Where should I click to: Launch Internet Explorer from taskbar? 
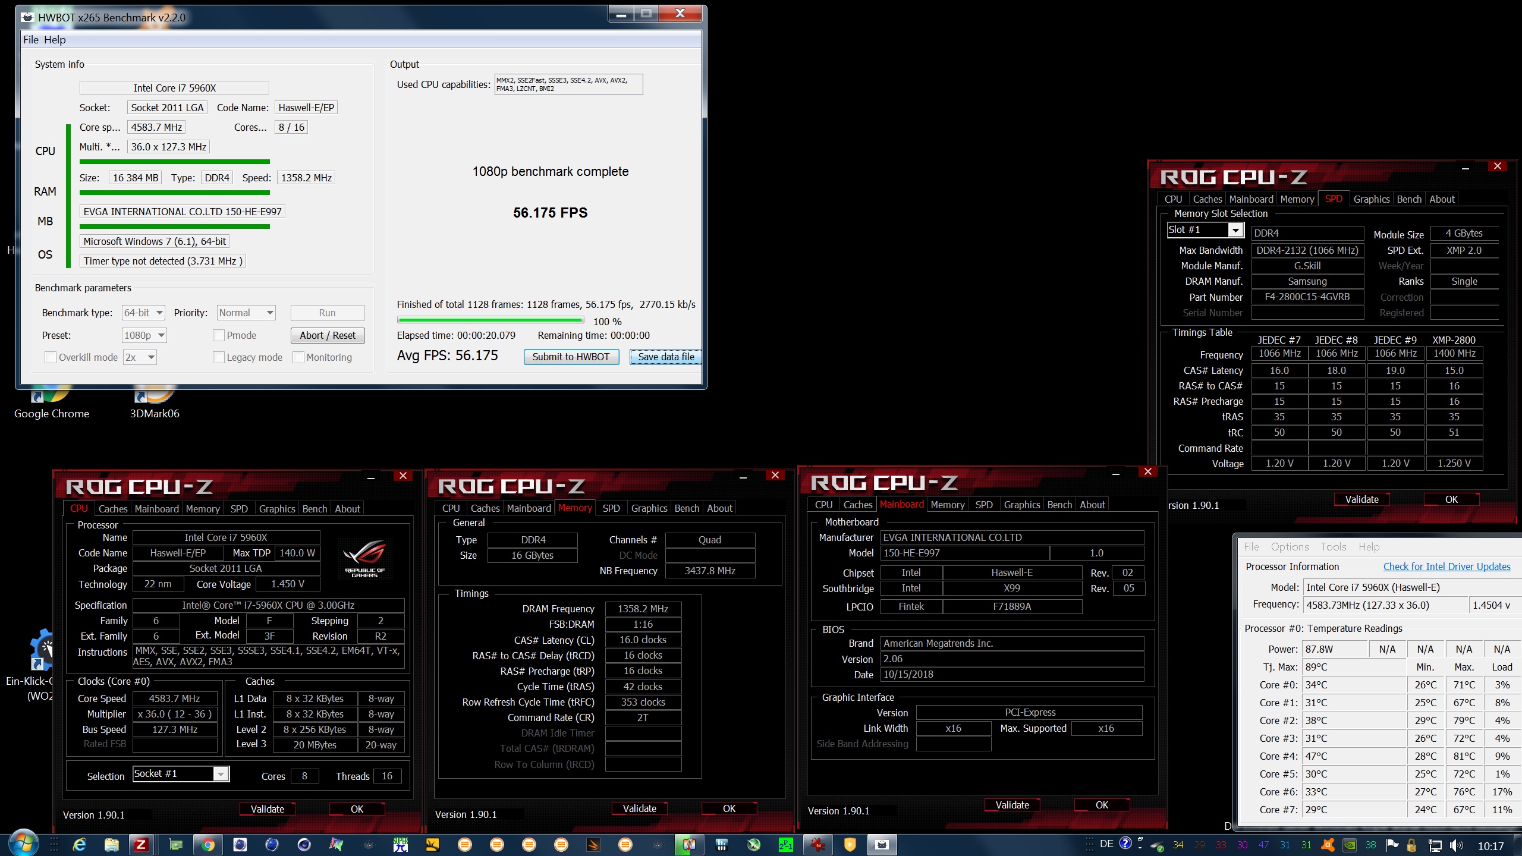pos(79,844)
